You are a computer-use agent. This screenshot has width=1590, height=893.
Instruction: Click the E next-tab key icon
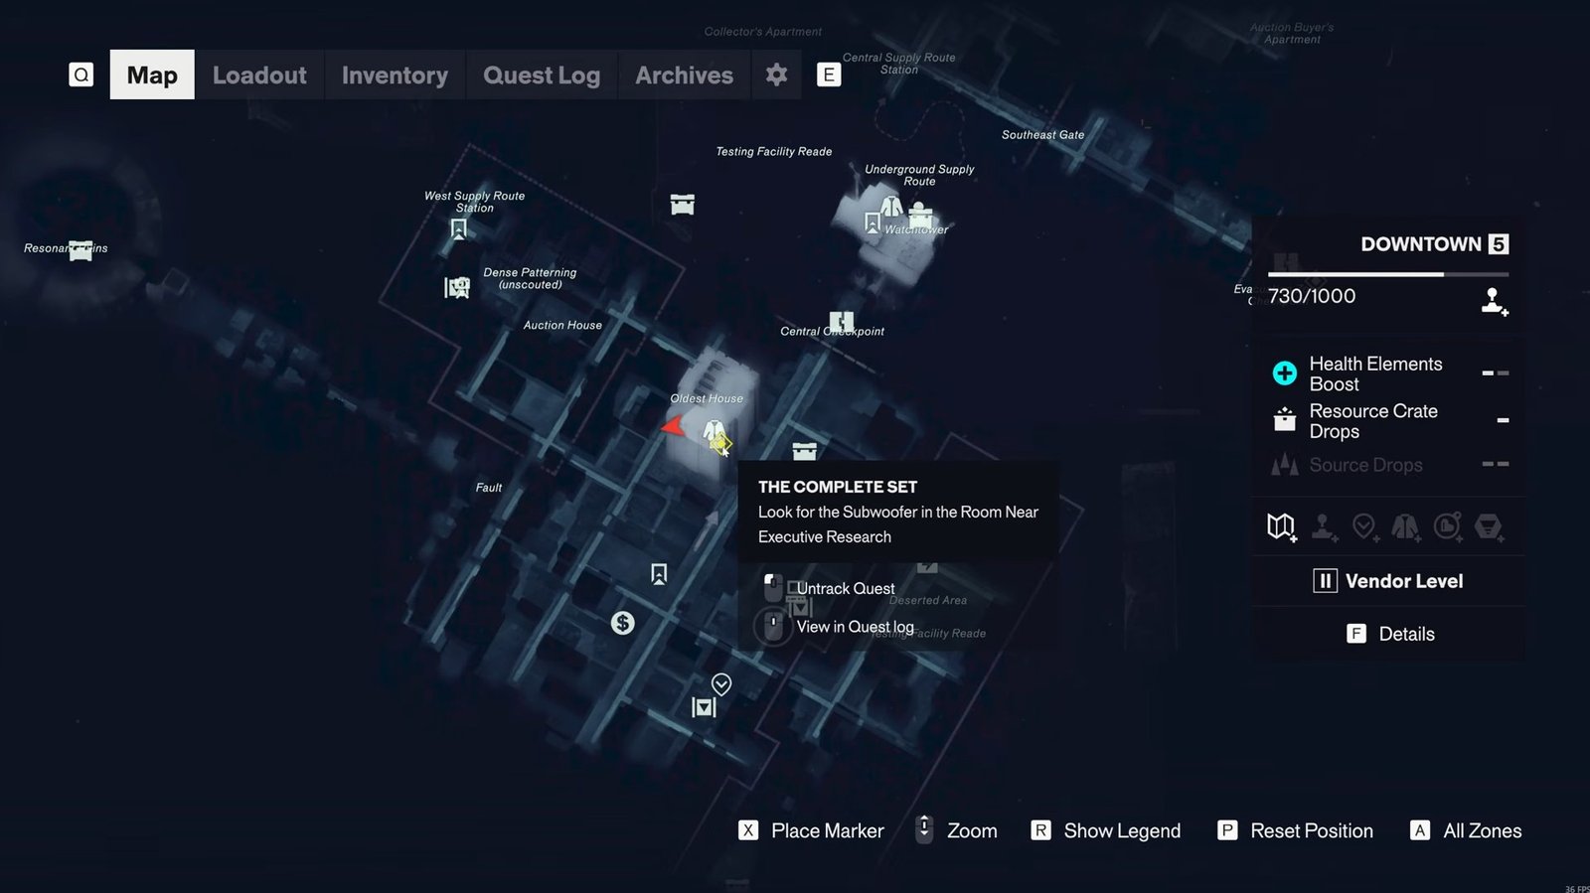click(x=829, y=74)
